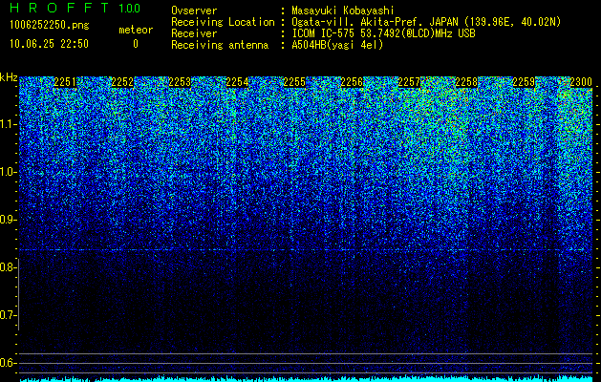Click the 1.1 kHz axis label
The image size is (601, 382).
7,124
